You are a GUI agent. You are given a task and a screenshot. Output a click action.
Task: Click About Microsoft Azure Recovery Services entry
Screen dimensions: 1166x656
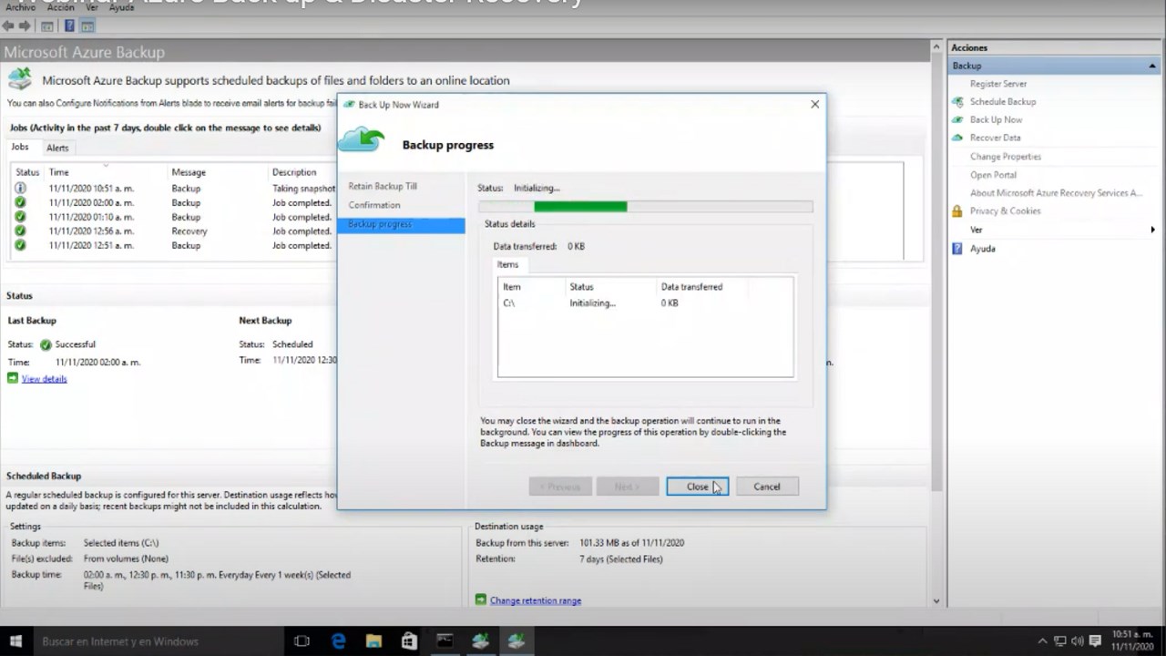point(1056,193)
